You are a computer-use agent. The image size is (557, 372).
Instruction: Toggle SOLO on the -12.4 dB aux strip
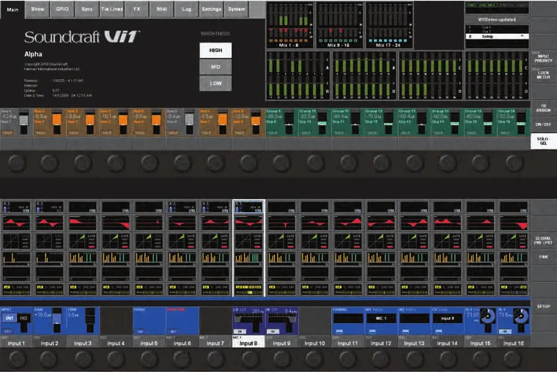click(8, 133)
